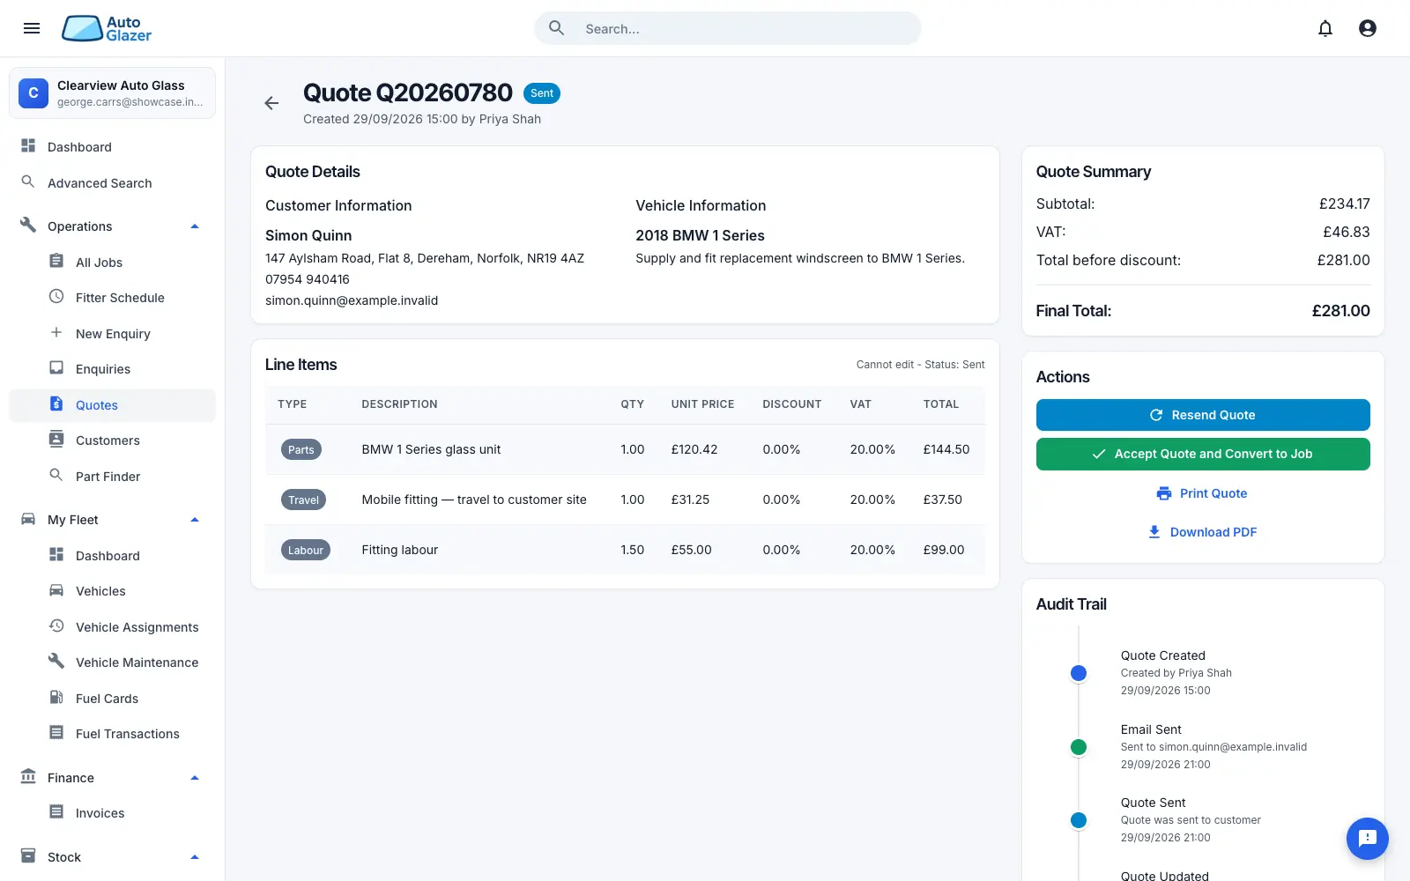Open Clearview Auto Glass account switcher
The width and height of the screenshot is (1410, 881).
click(x=112, y=93)
